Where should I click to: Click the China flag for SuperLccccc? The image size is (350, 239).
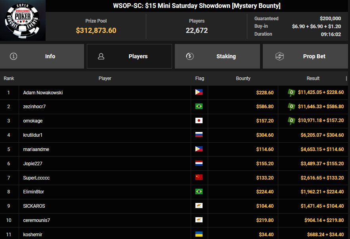[x=199, y=178]
